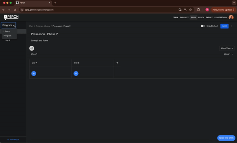Edit the program title Preseason - Phase 2
This screenshot has height=143, width=237.
[44, 34]
